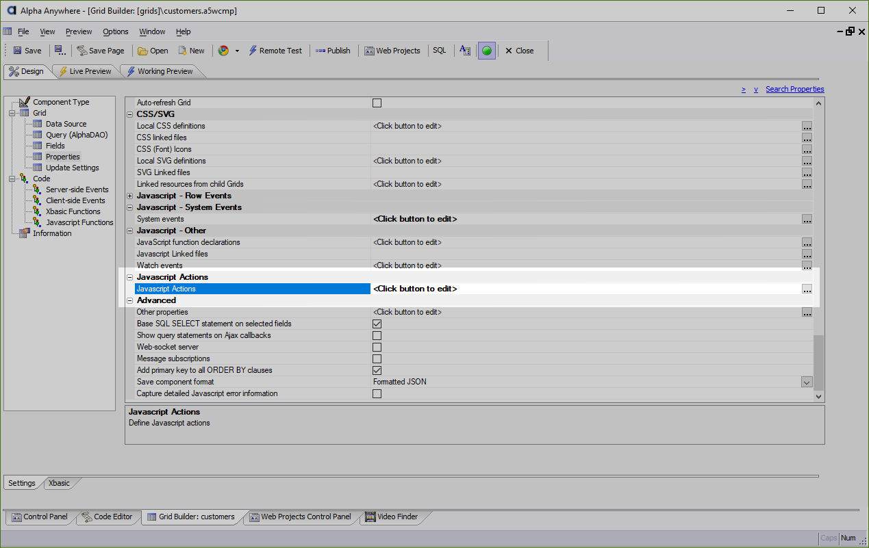869x548 pixels.
Task: Uncheck Add primary key to ORDER BY
Action: point(377,370)
